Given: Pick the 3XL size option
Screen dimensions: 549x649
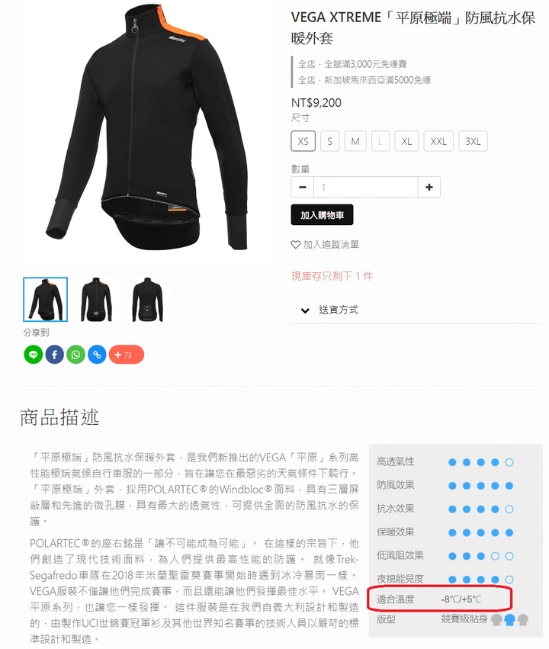Looking at the screenshot, I should click(x=473, y=141).
